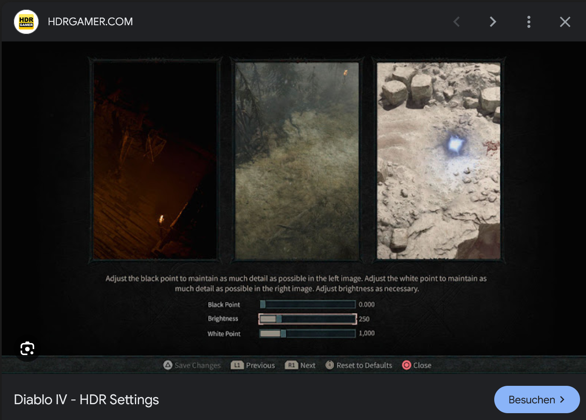586x420 pixels.
Task: Click the triangle icon beside Save Changes
Action: pos(168,365)
